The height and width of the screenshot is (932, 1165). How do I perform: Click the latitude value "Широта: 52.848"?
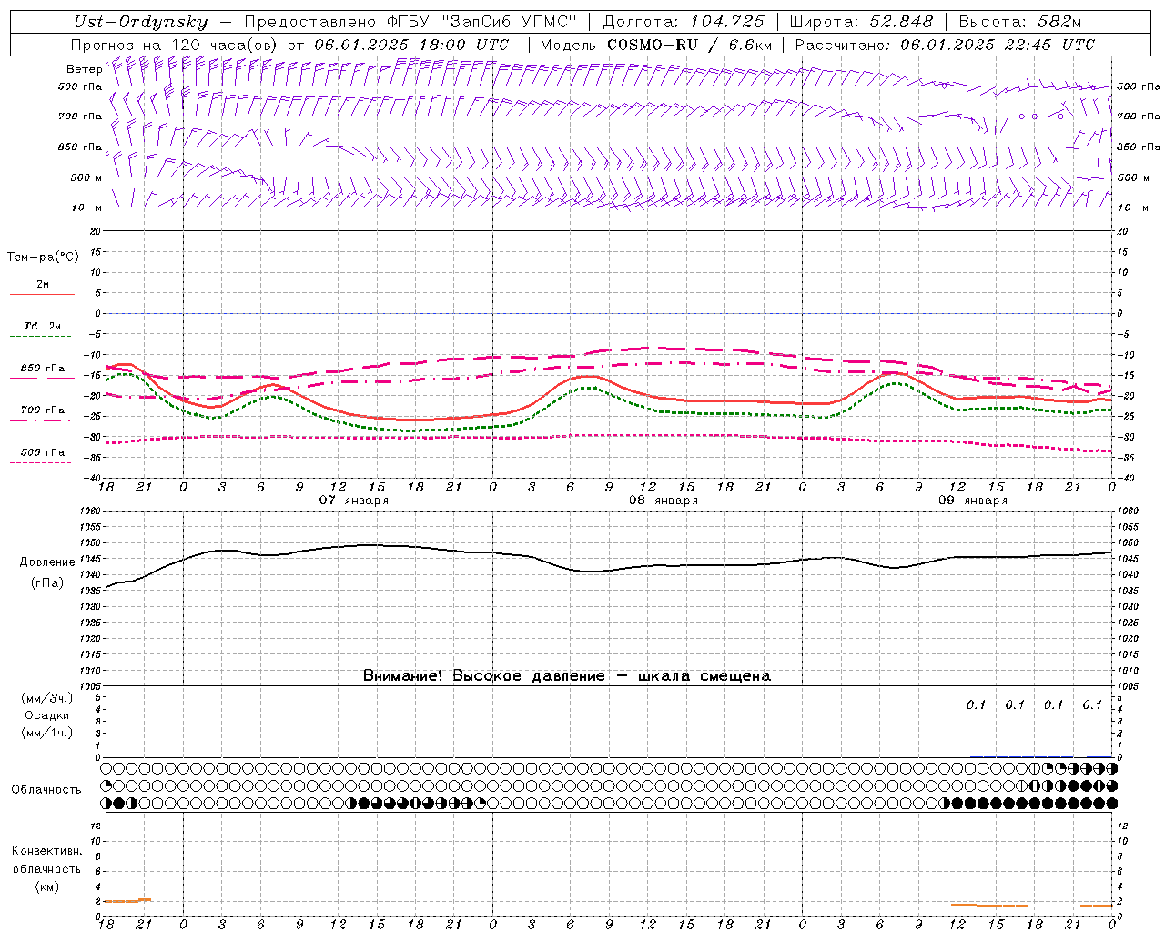click(861, 22)
